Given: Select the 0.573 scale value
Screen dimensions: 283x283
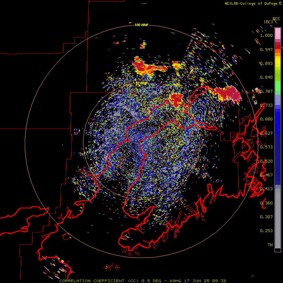Looking at the screenshot, I should [x=266, y=147].
